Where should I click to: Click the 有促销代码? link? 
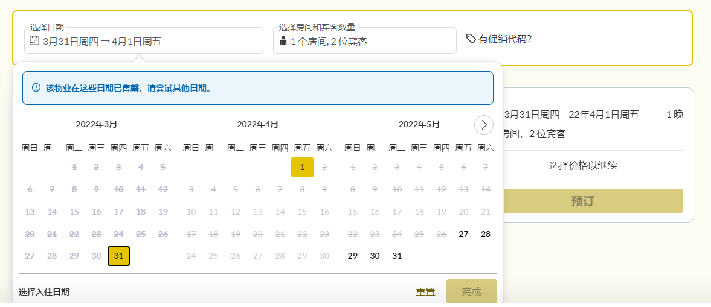coord(505,39)
